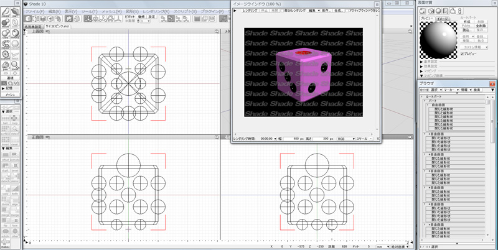Click magnifier icon in top view header

point(216,32)
